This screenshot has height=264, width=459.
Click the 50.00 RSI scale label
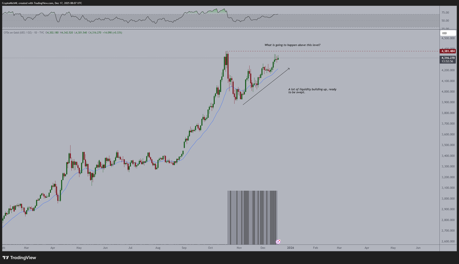[x=445, y=20]
